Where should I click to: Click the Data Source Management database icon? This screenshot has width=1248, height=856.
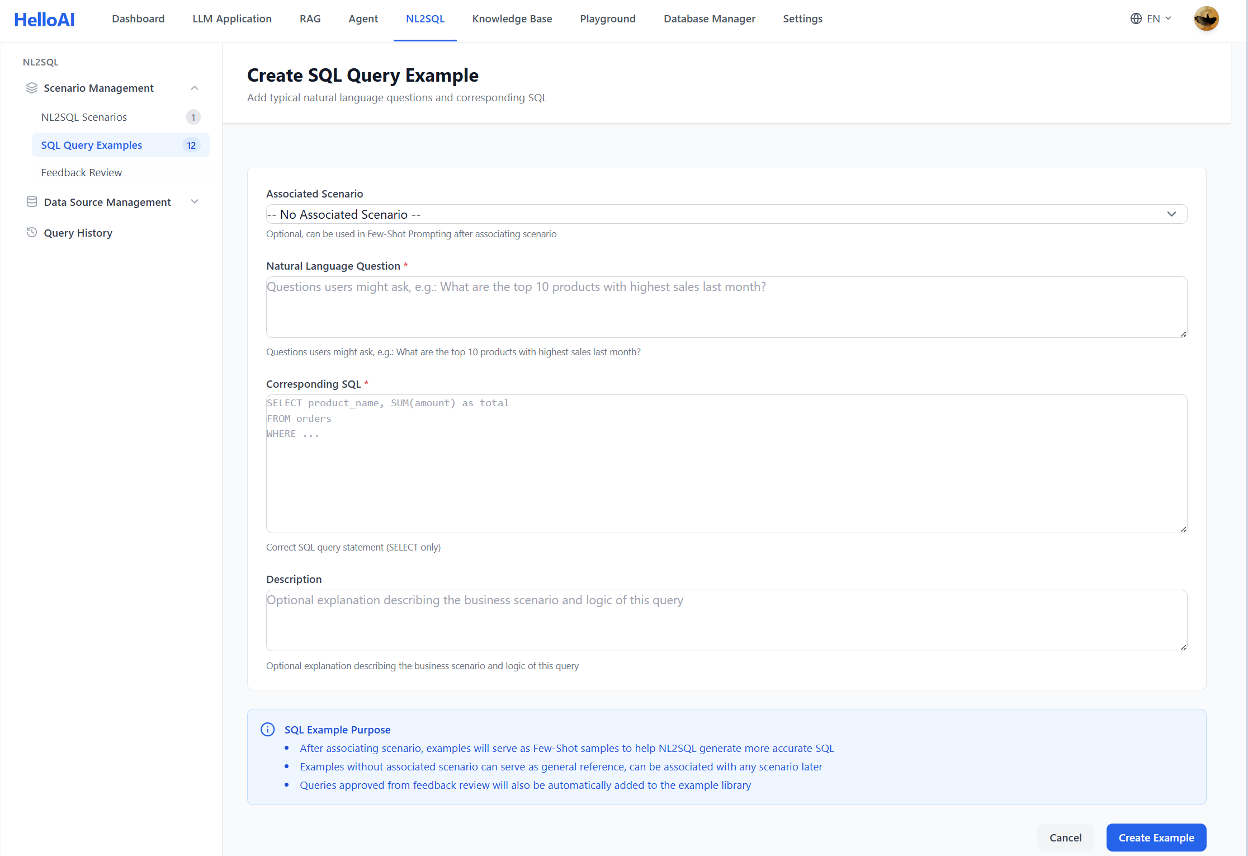(32, 202)
